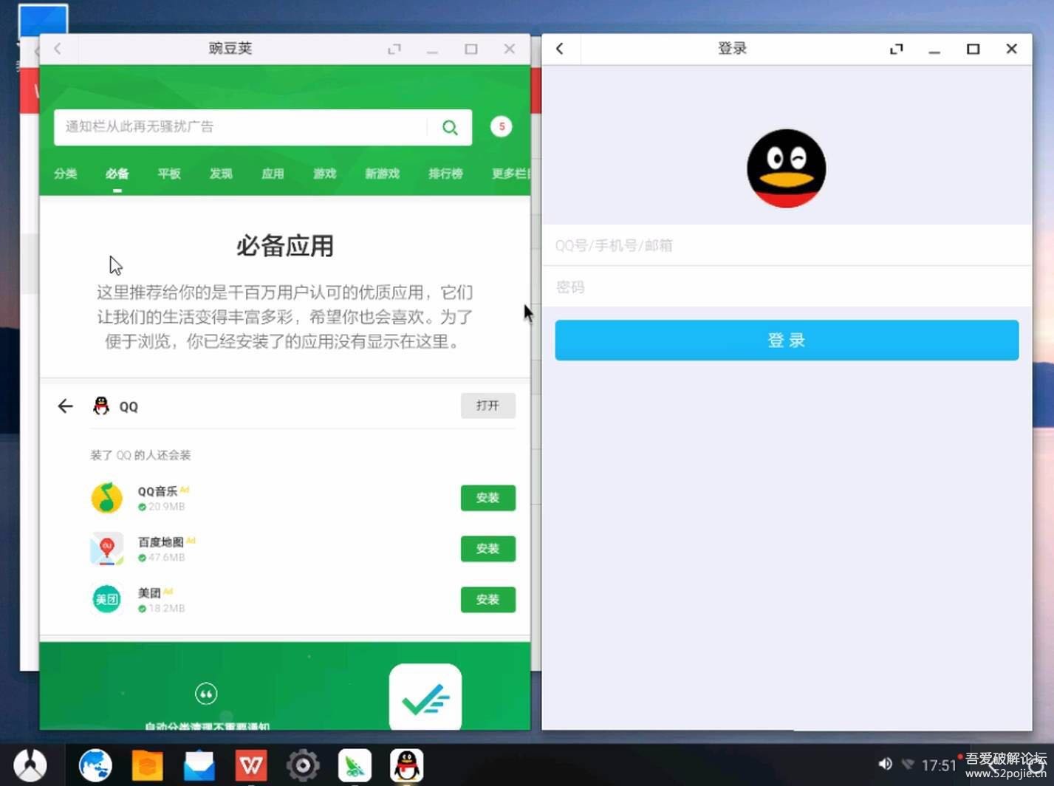Viewport: 1054px width, 786px height.
Task: Open the 美团 app icon
Action: (x=107, y=599)
